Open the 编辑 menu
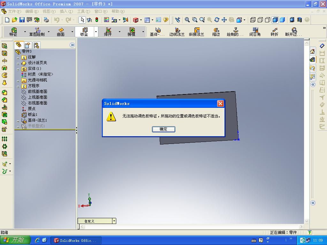Screen dimensions: 327x245 coord(32,11)
